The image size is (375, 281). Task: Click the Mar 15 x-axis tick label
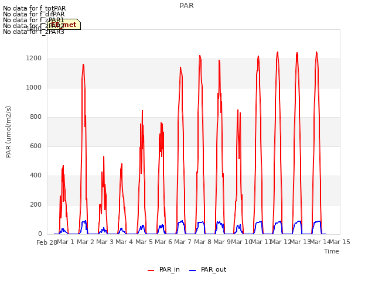pos(340,242)
